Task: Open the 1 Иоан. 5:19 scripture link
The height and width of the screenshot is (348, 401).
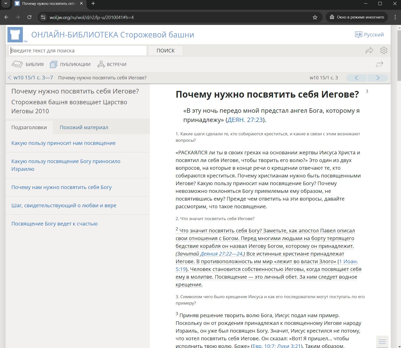Action: click(348, 261)
